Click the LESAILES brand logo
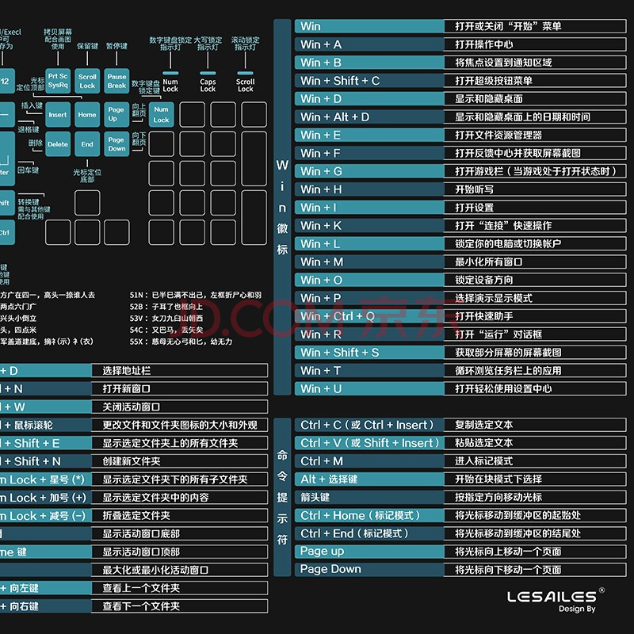The image size is (634, 634). click(x=551, y=596)
